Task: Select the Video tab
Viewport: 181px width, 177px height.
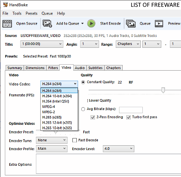Action: click(x=66, y=67)
